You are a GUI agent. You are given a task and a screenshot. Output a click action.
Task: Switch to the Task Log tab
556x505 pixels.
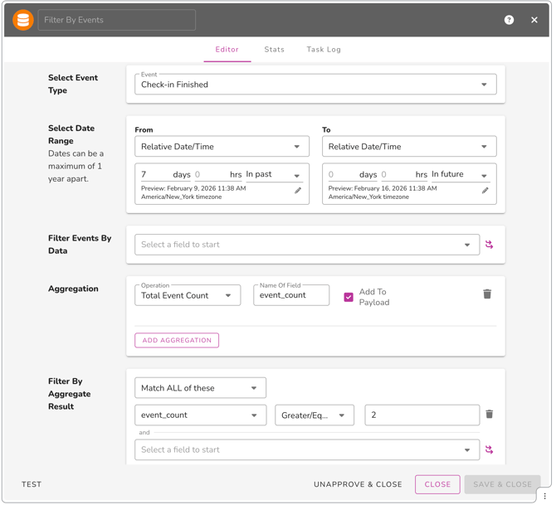click(x=324, y=50)
